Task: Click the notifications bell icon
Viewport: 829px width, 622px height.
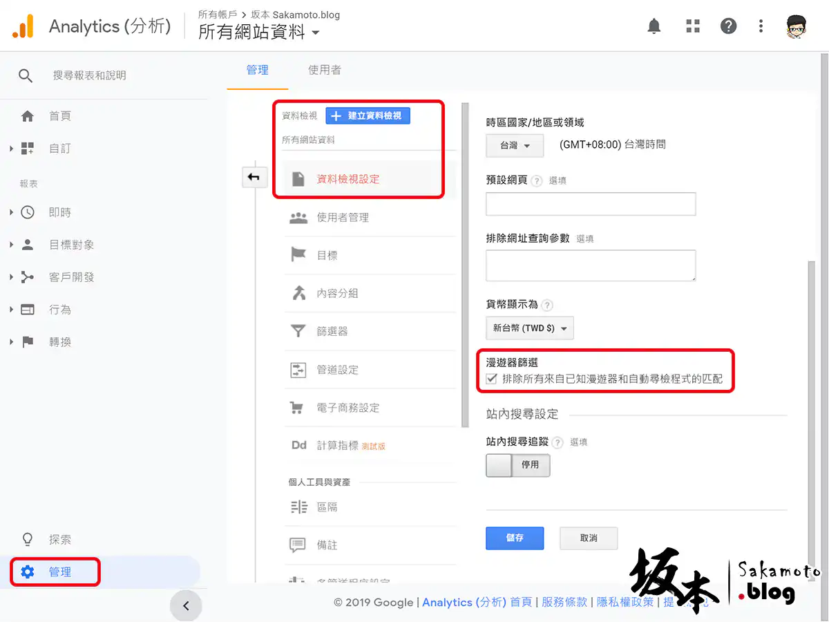Action: point(654,26)
